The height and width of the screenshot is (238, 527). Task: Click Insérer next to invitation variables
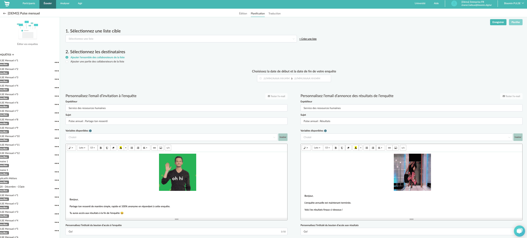click(x=283, y=137)
